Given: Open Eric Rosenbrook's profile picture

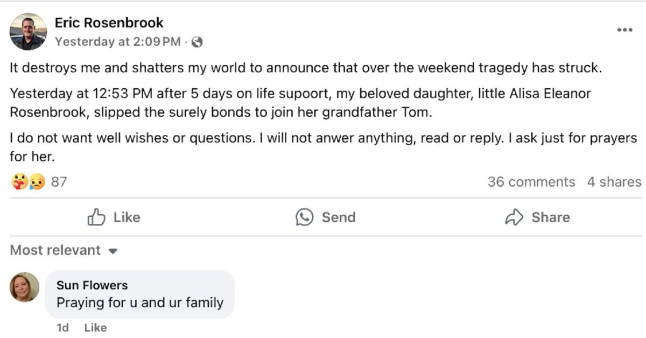Looking at the screenshot, I should tap(28, 32).
